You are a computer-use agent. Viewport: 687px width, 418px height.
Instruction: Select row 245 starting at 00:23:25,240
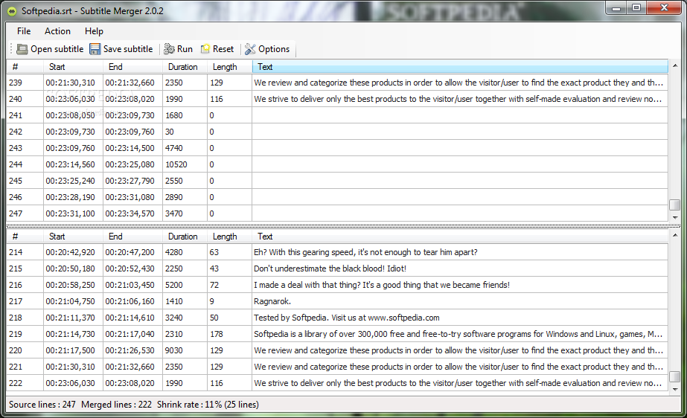coord(337,181)
